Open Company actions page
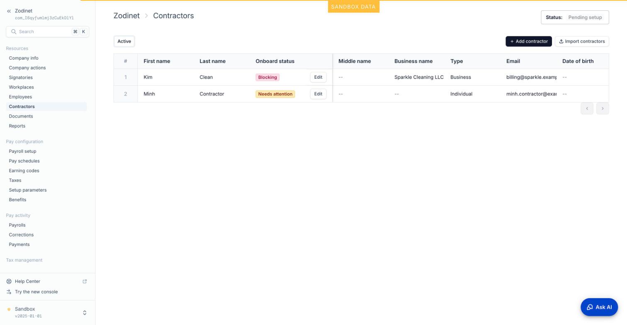Screen dimensions: 627x325 [x=27, y=68]
